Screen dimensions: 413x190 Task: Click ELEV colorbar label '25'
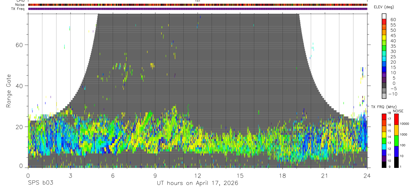pyautogui.click(x=393, y=57)
